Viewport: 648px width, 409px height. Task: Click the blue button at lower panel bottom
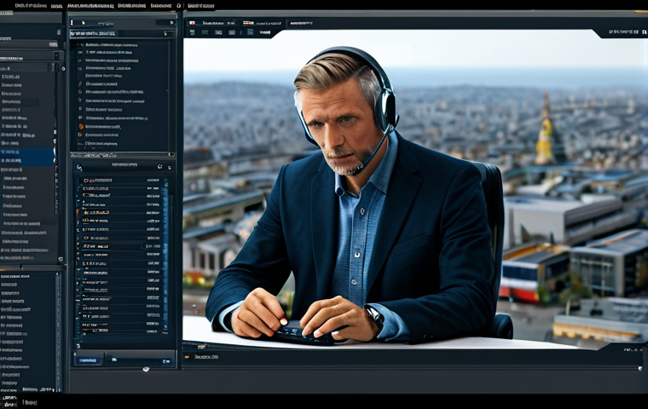[88, 360]
